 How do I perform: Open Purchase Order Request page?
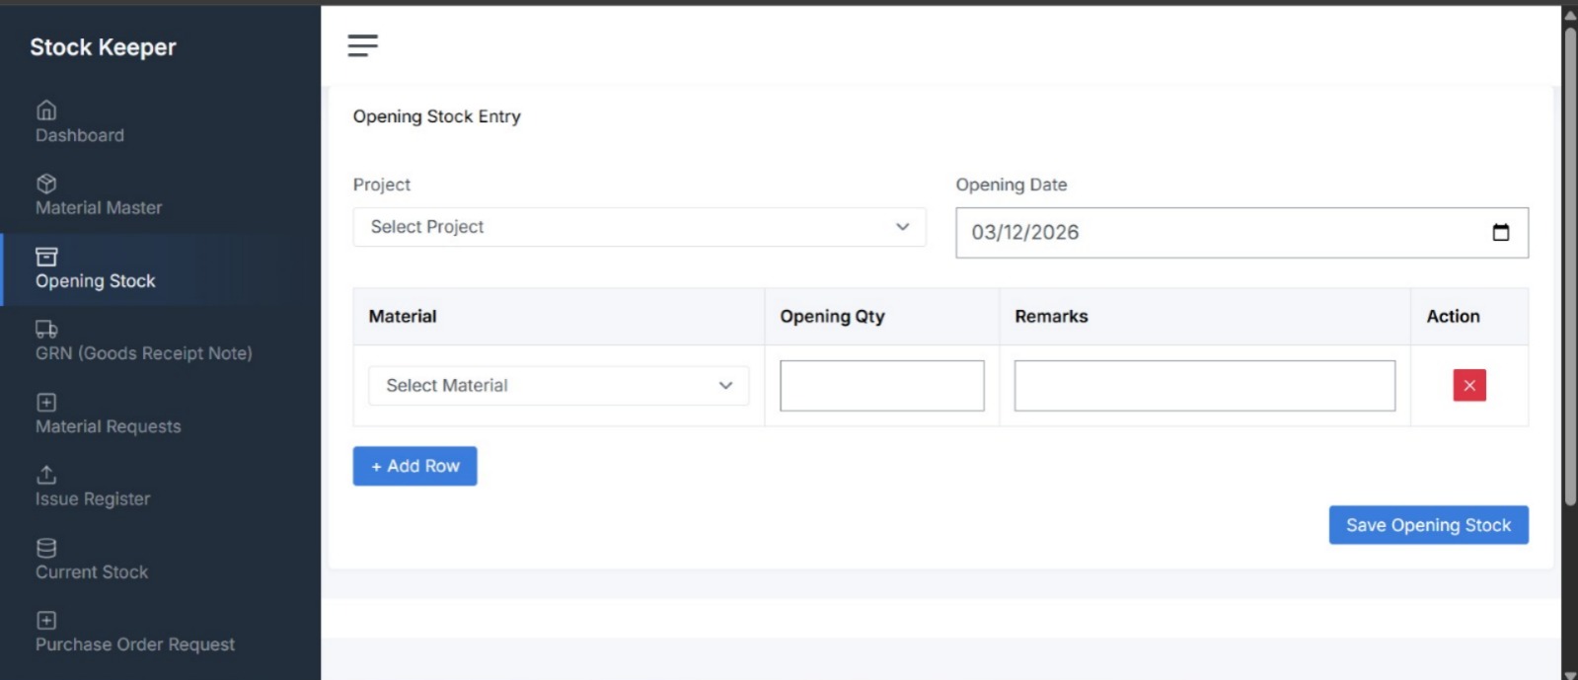[135, 644]
